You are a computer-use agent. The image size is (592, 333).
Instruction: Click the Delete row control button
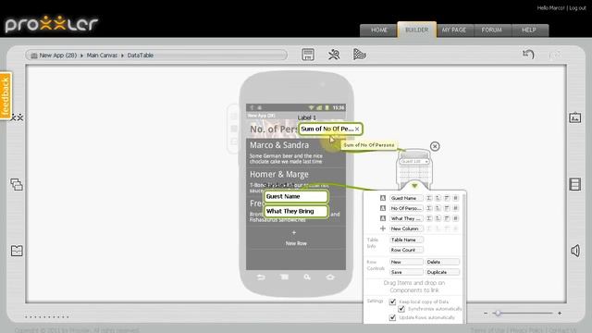pos(442,262)
